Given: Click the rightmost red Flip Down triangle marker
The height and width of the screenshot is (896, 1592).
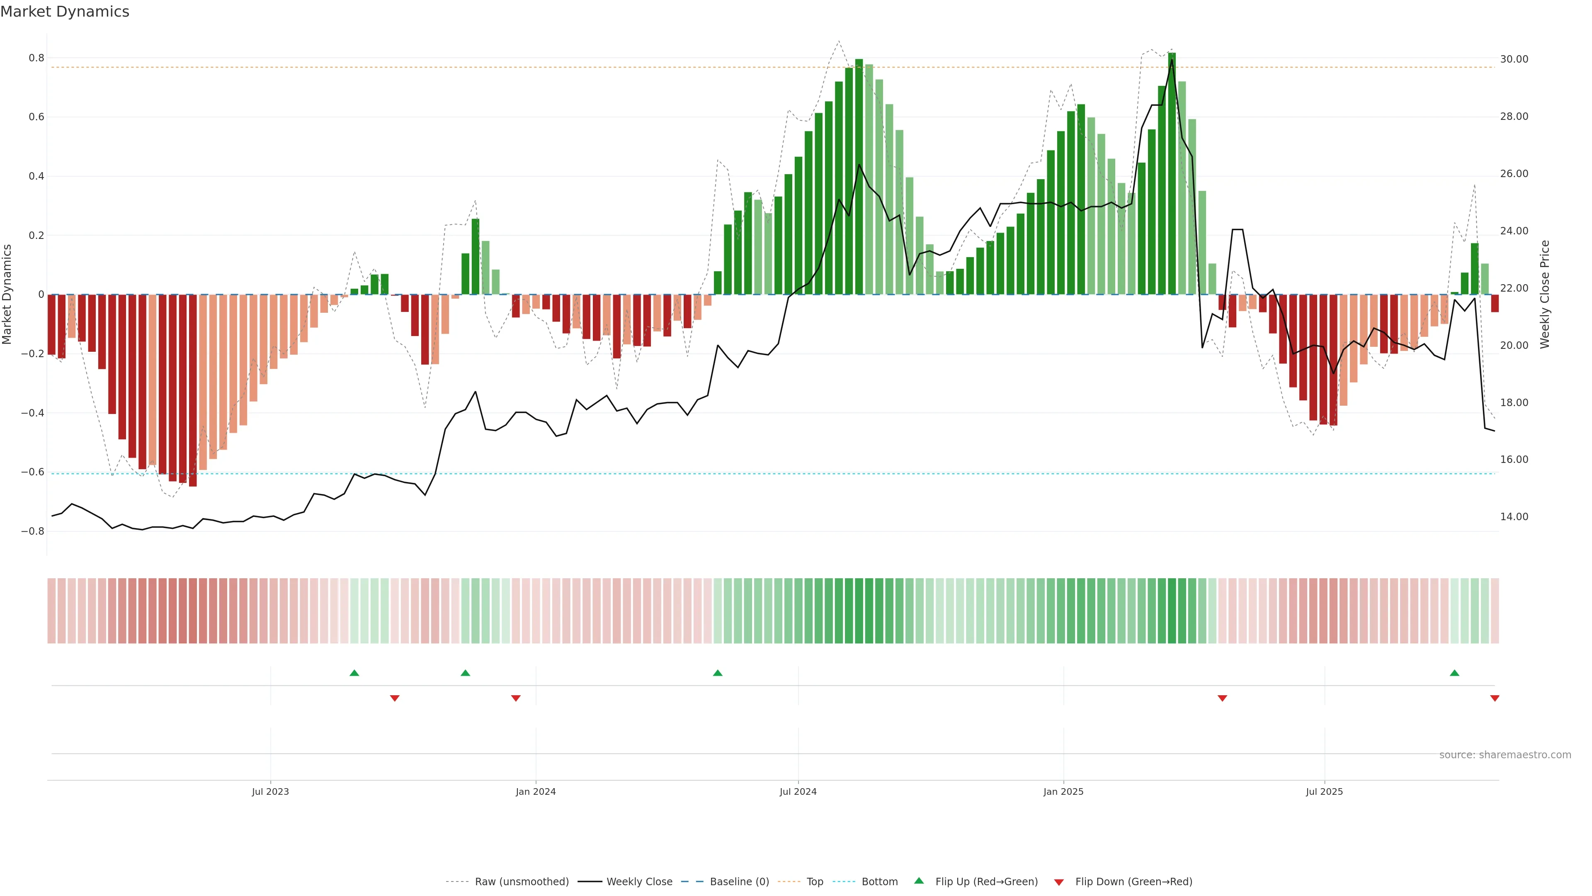Looking at the screenshot, I should (x=1494, y=698).
